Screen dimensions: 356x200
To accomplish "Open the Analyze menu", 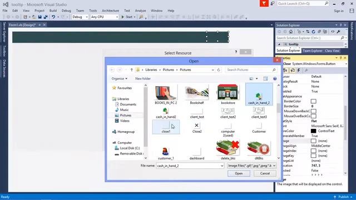I will click(140, 11).
